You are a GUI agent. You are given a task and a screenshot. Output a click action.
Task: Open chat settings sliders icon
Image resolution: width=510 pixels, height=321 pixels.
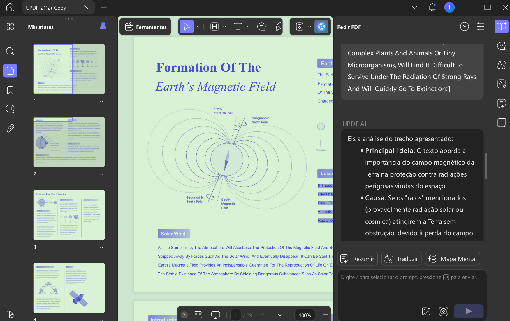480,27
